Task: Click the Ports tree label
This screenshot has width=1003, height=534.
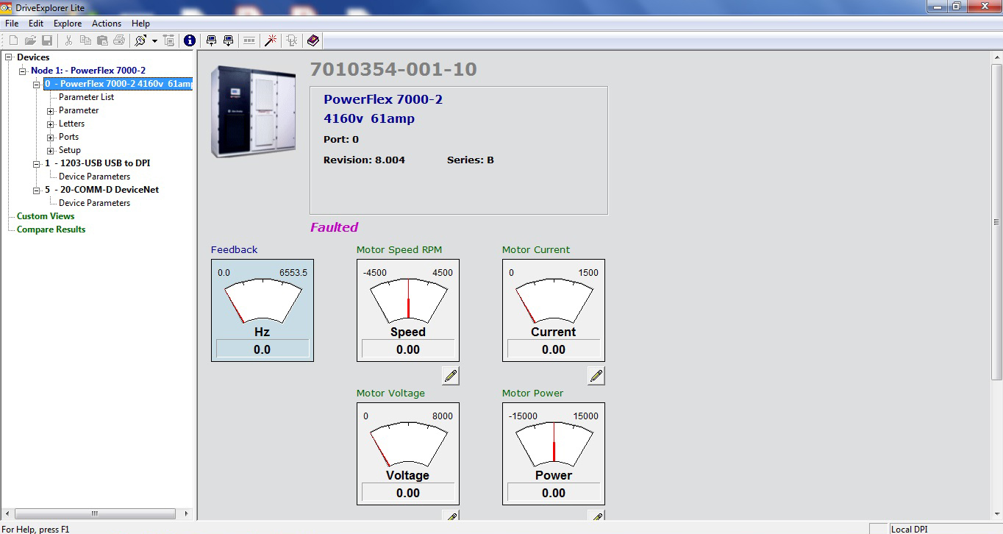Action: pyautogui.click(x=68, y=137)
